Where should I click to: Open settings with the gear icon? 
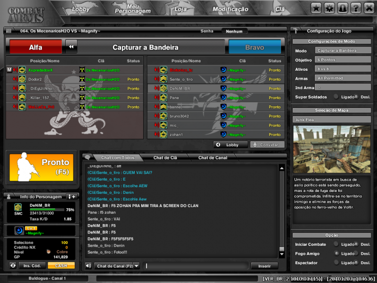pyautogui.click(x=329, y=8)
